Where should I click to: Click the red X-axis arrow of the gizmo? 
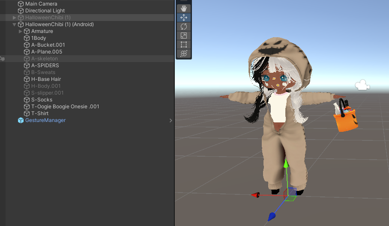click(255, 195)
